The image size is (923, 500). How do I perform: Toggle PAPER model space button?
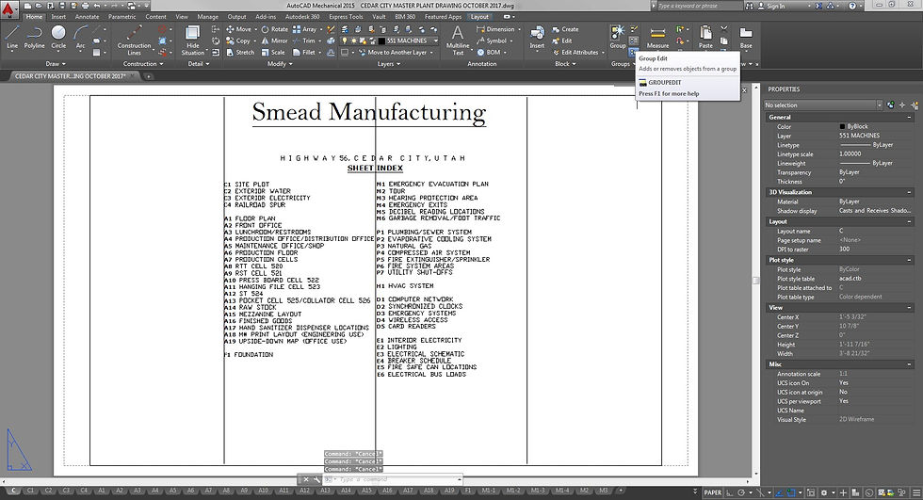click(712, 492)
